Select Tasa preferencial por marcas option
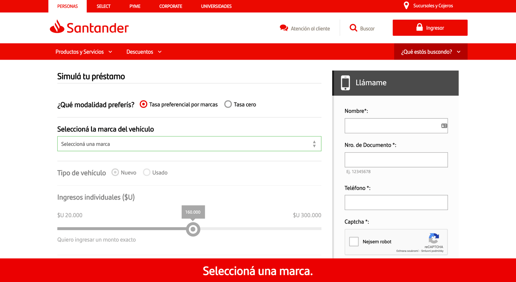 tap(144, 104)
